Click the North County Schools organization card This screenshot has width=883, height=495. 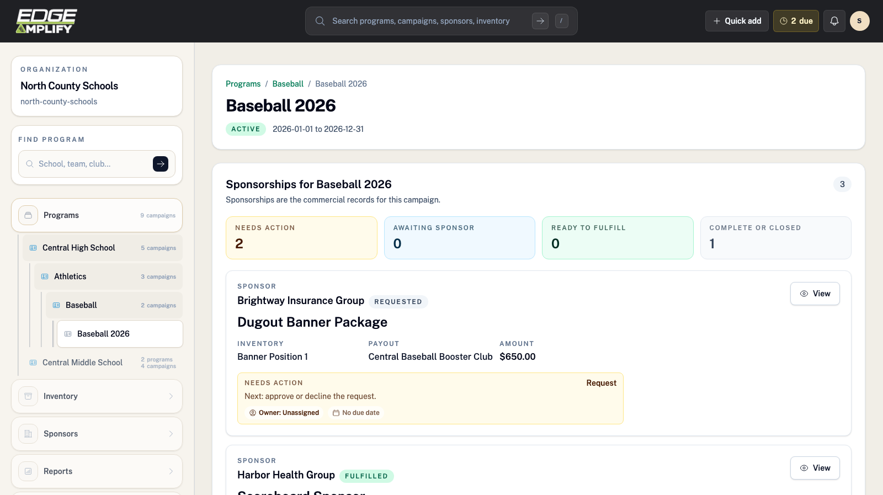pos(97,86)
